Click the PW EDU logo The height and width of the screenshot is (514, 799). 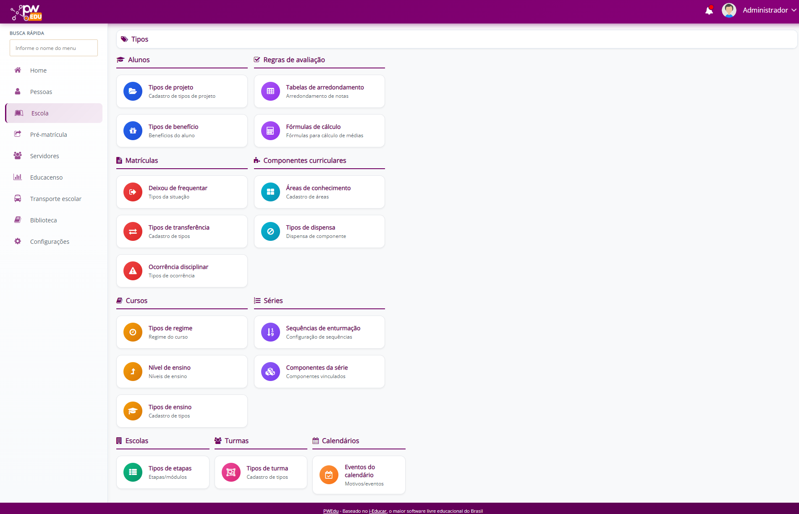tap(26, 12)
